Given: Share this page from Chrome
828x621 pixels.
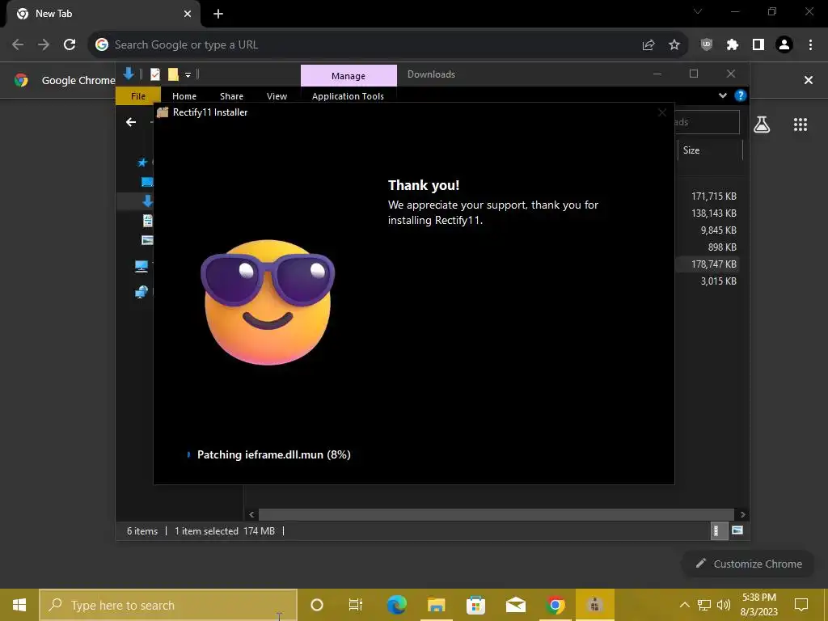Looking at the screenshot, I should (648, 45).
